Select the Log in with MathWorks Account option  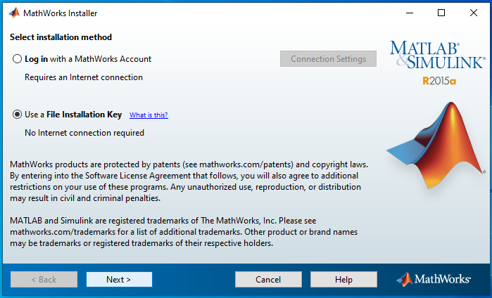coord(18,59)
